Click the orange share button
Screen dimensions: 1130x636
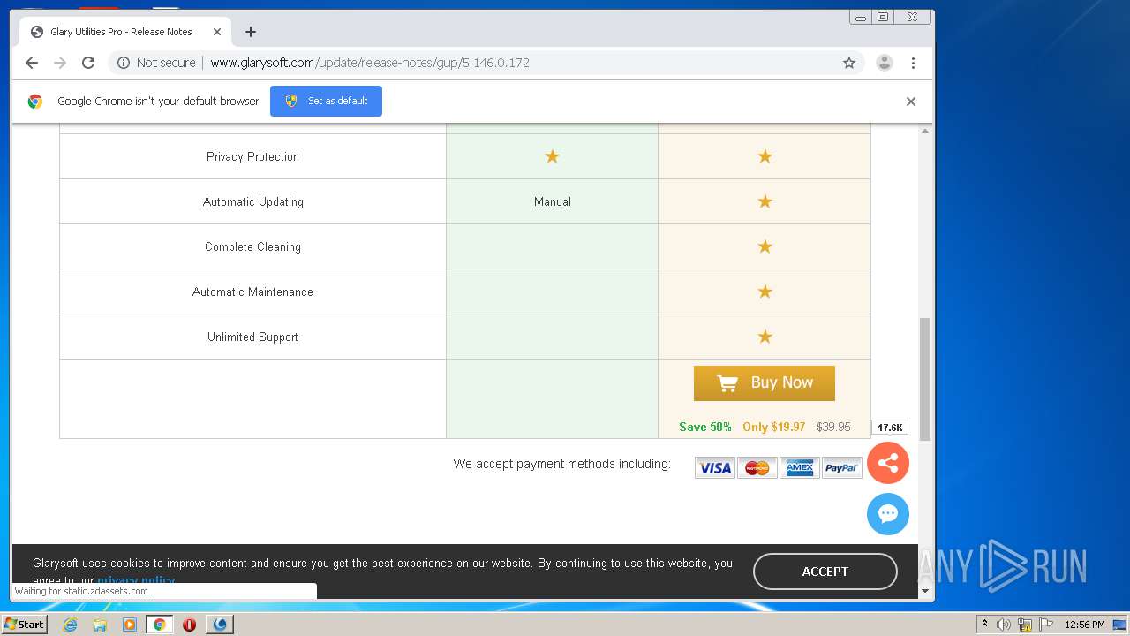click(x=888, y=462)
